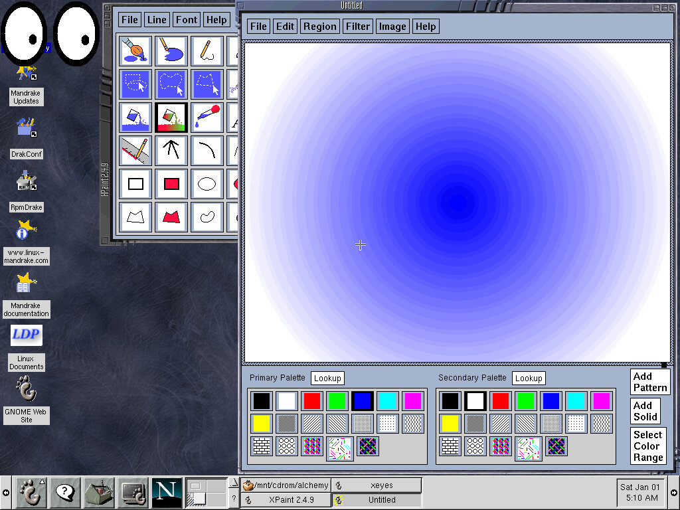Image resolution: width=680 pixels, height=510 pixels.
Task: Select the Brush tool in XPaint toolbox
Action: [135, 51]
